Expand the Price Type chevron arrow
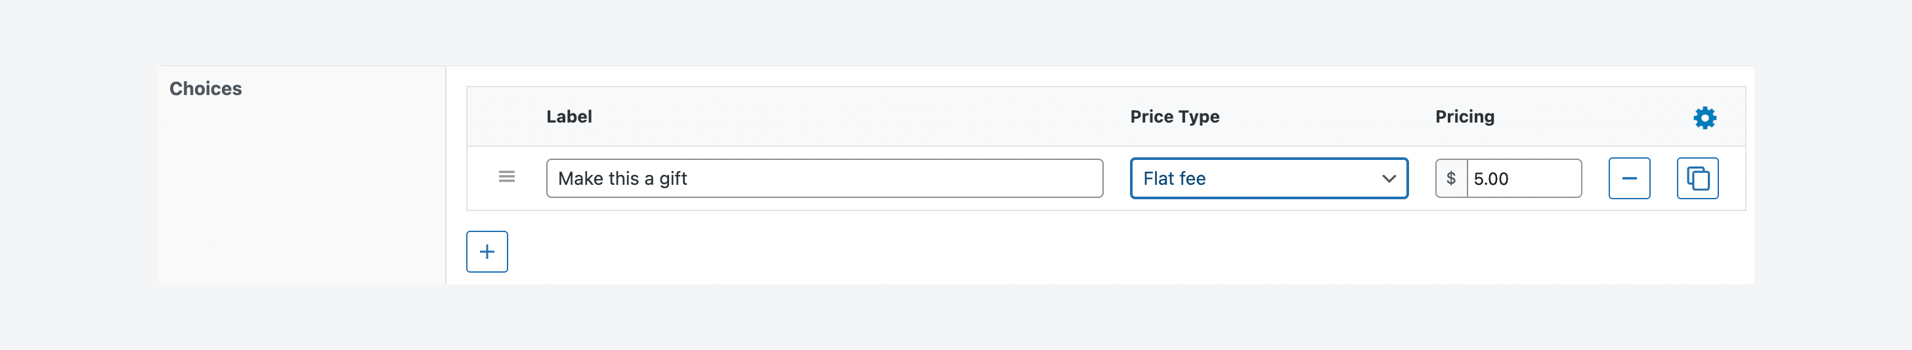The image size is (1912, 350). [x=1389, y=179]
